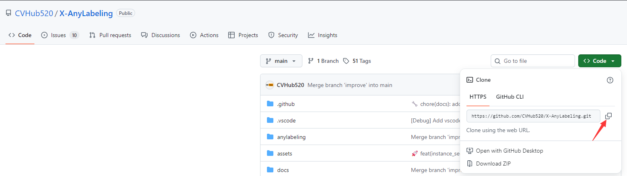Image resolution: width=627 pixels, height=176 pixels.
Task: Open the 51 Tags link
Action: (357, 61)
